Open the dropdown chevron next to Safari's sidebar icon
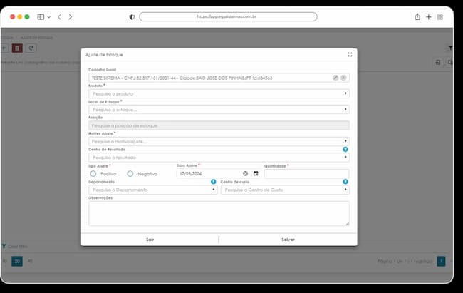 [49, 17]
